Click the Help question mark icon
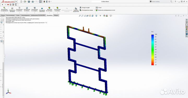 click(x=175, y=2)
